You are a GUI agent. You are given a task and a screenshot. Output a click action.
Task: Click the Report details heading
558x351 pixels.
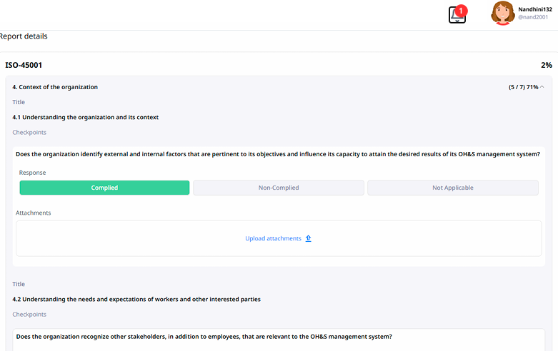tap(24, 36)
